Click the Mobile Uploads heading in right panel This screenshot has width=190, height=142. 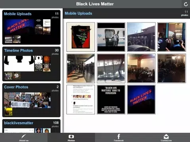(78, 13)
